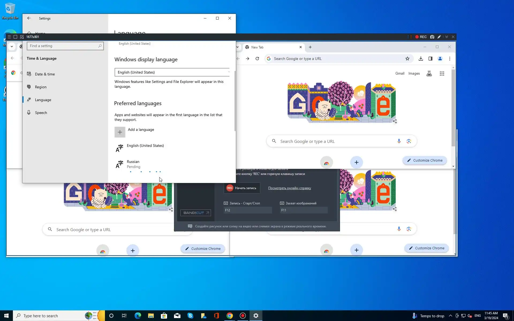Open the Gmail link
The image size is (514, 321).
pyautogui.click(x=400, y=73)
